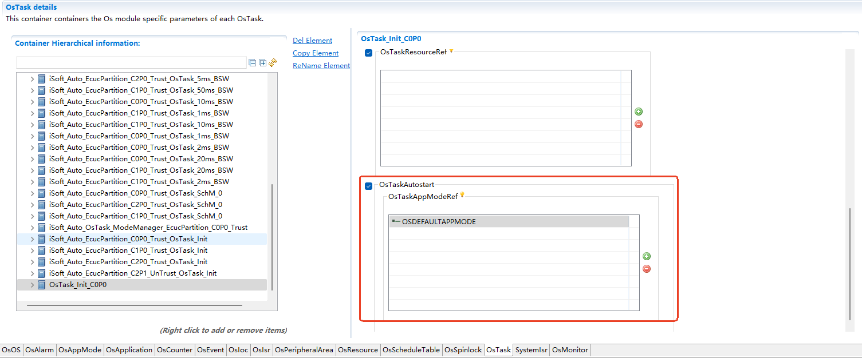Open the OsScheduleTable tab
862x358 pixels.
point(411,350)
